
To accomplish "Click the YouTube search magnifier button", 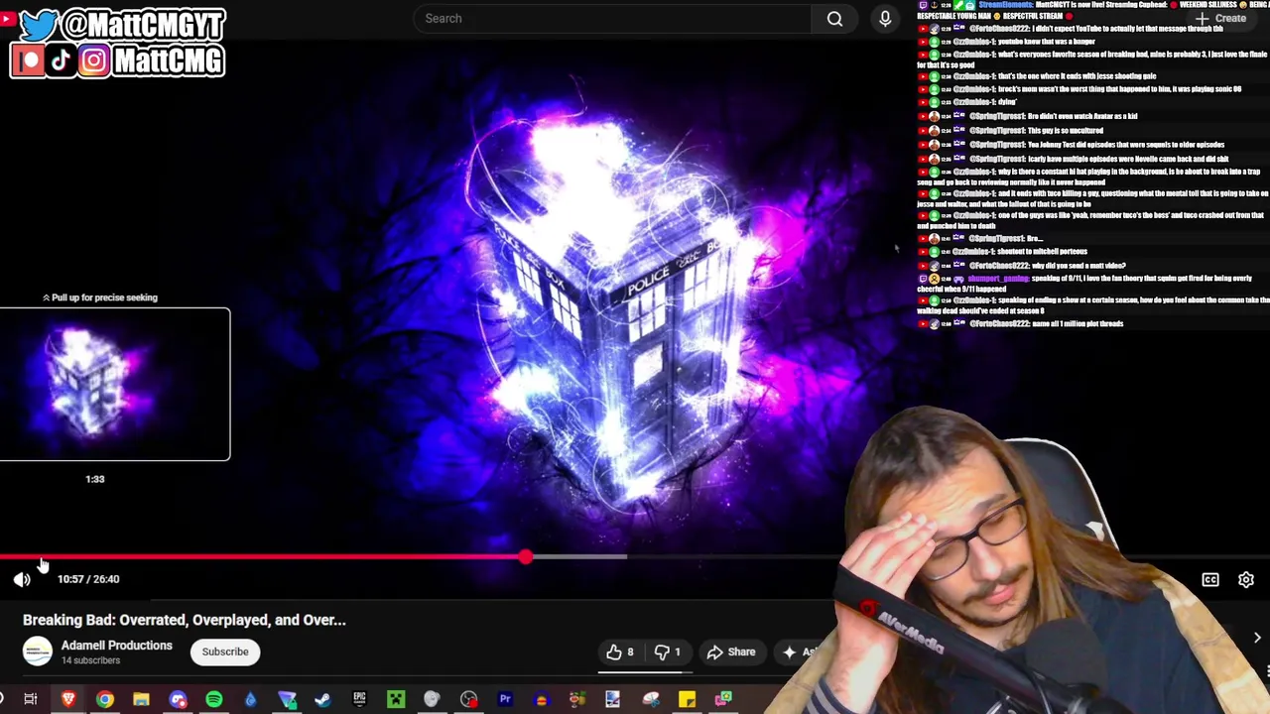I will pos(834,18).
